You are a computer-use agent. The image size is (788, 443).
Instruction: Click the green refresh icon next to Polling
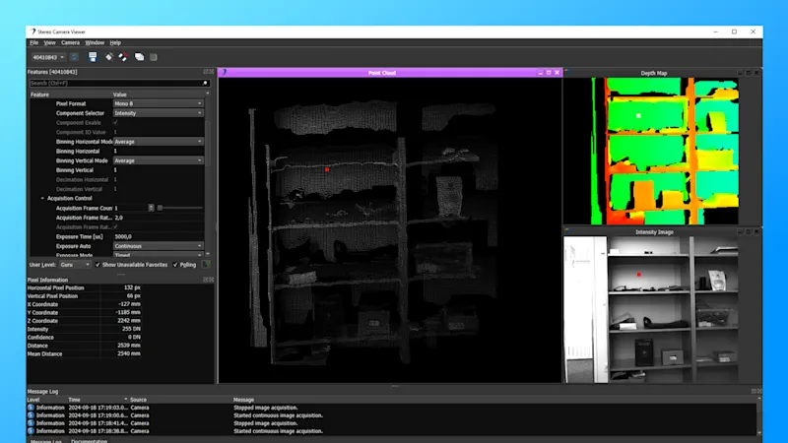pos(207,265)
